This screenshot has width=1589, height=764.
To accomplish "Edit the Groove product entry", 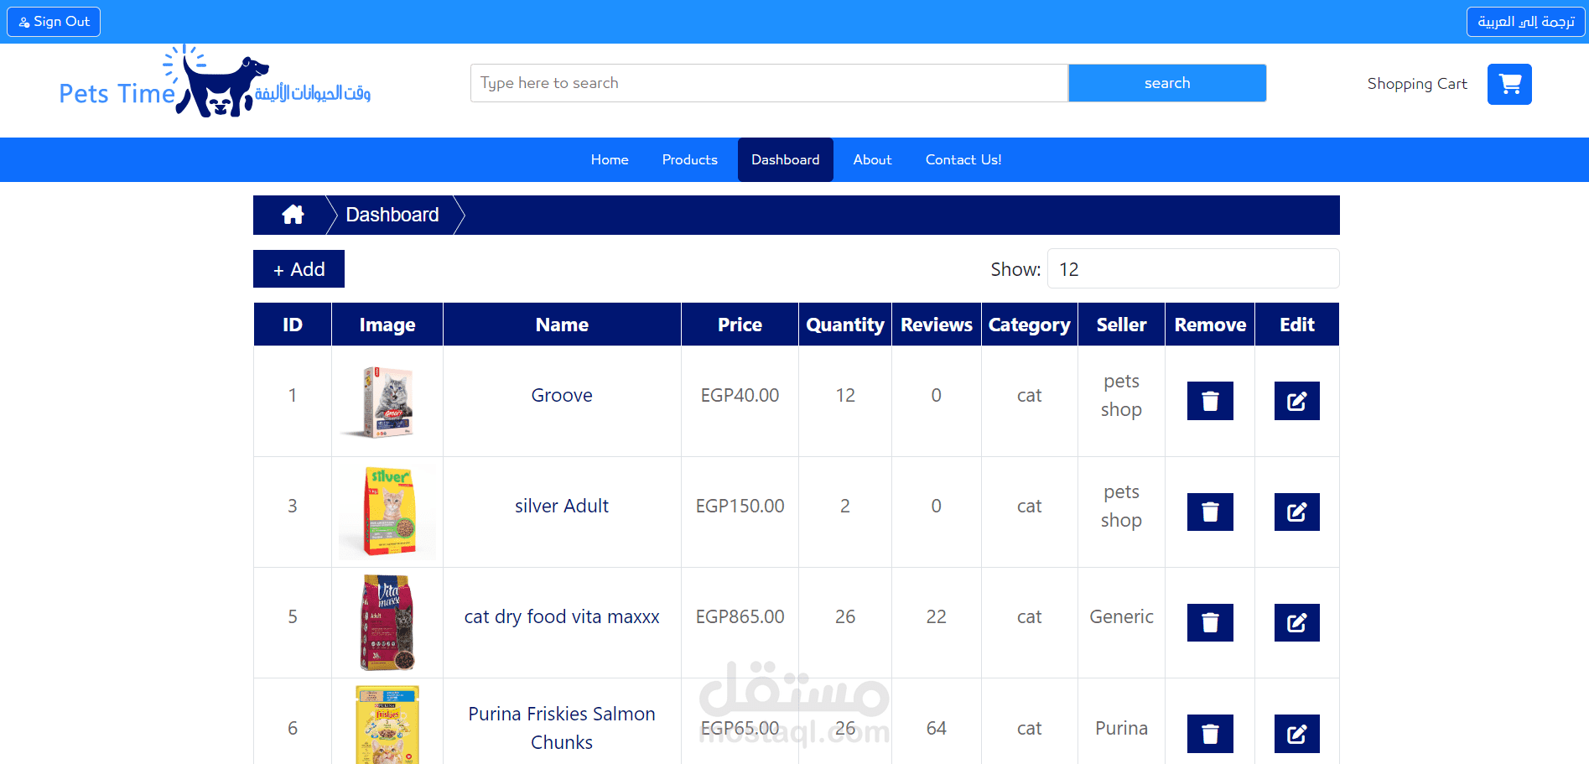I will click(x=1296, y=401).
